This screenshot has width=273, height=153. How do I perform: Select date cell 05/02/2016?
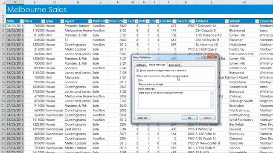[x=15, y=26]
